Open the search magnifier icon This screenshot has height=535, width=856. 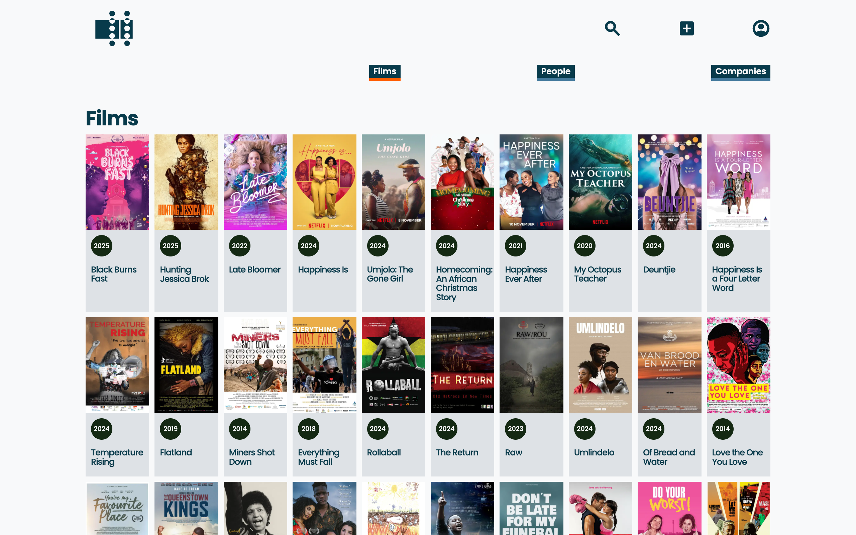[x=612, y=28]
